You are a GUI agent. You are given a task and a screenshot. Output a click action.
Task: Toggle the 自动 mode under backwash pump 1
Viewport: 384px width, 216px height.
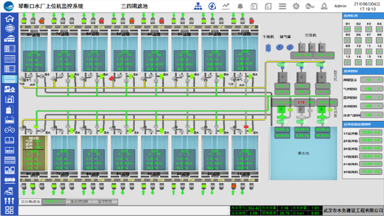281,122
